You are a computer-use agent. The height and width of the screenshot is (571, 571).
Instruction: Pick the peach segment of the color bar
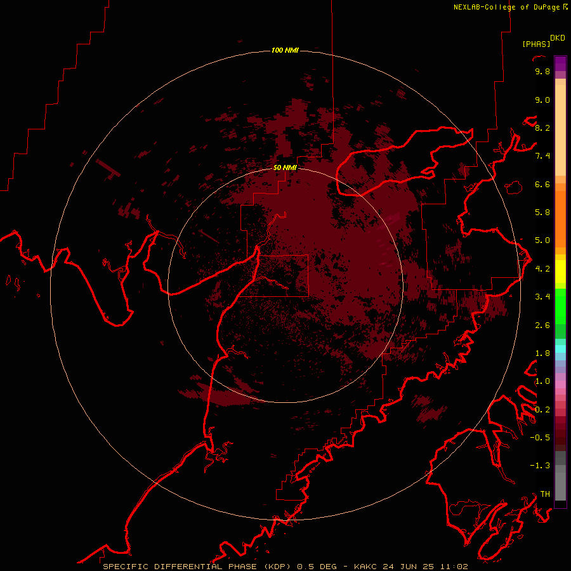pos(560,130)
